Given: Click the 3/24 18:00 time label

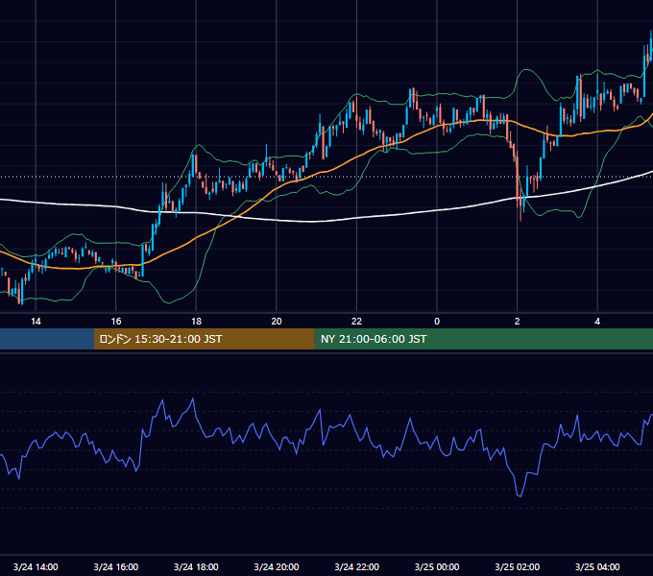Looking at the screenshot, I should coord(196,566).
